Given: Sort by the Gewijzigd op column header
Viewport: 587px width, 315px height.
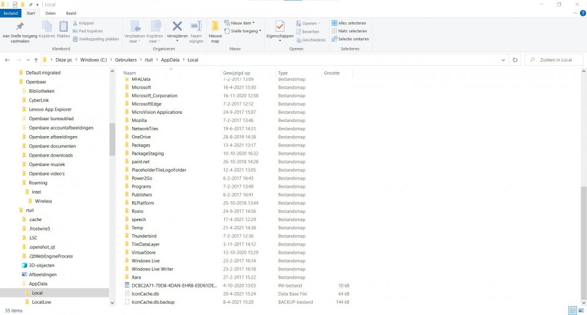Looking at the screenshot, I should [237, 73].
